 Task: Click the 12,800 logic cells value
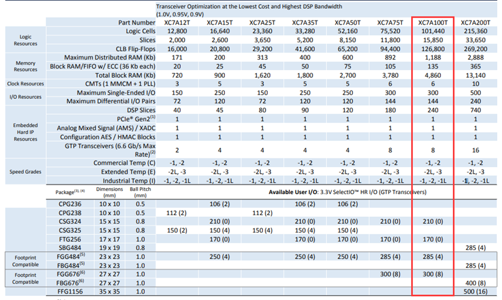point(177,32)
